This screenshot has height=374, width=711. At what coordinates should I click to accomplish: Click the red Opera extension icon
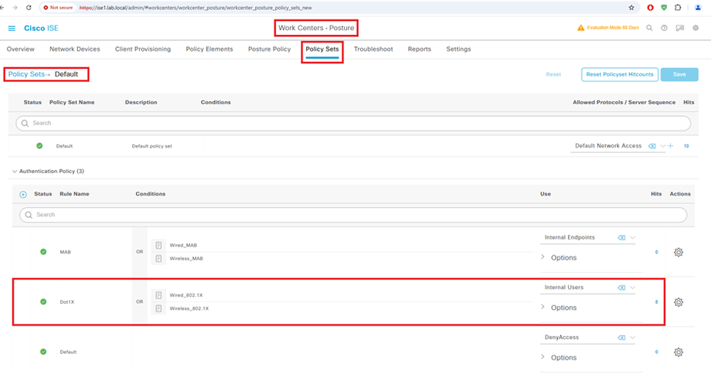650,8
